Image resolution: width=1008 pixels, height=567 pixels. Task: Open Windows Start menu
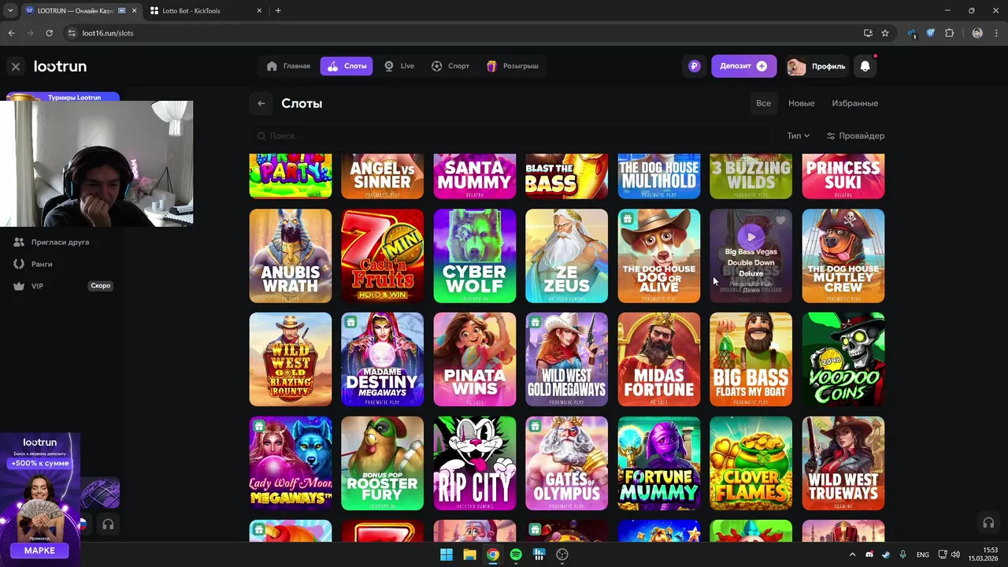point(447,554)
